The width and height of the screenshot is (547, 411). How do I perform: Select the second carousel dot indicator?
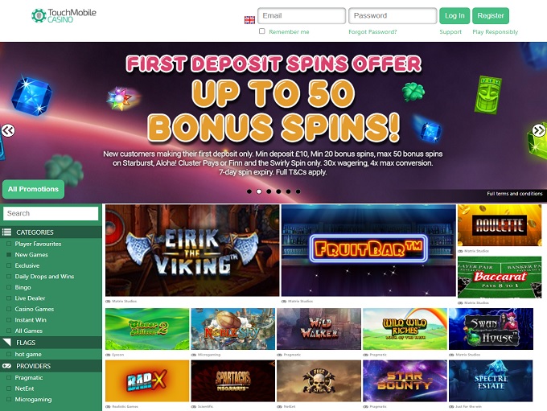pyautogui.click(x=259, y=191)
